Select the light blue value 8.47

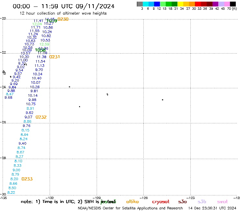pos(10,94)
